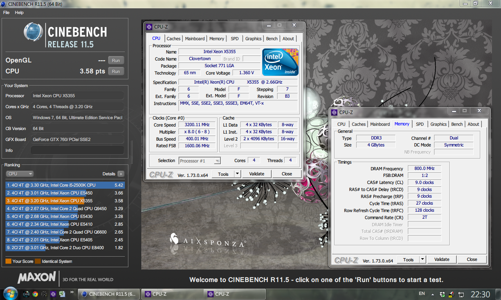Open Graphics tab in Memory CPU-Z window
Screen dimensions: 501x300
[438, 124]
